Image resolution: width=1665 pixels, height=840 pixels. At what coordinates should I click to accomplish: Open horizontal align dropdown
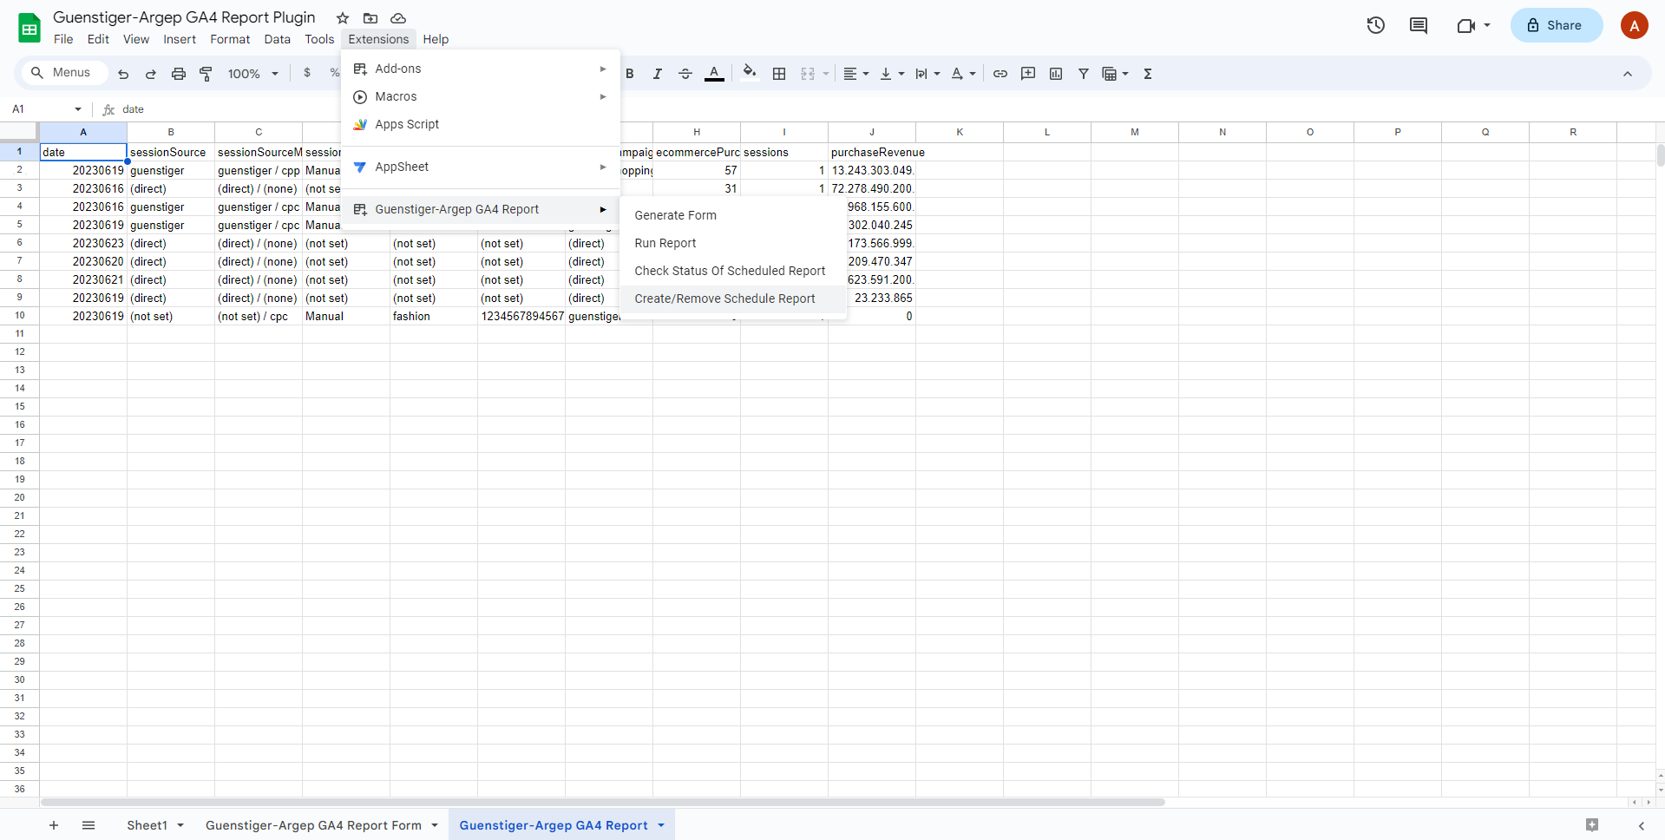point(856,74)
